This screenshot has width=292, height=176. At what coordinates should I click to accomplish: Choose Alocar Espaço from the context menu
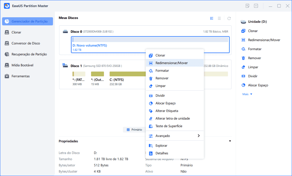click(175, 103)
